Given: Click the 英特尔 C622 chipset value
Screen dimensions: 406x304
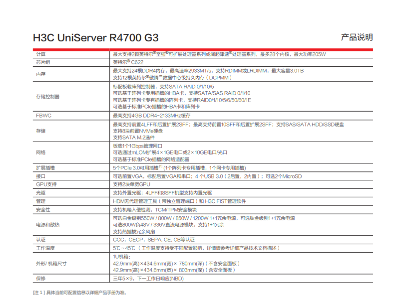Looking at the screenshot, I should click(x=128, y=62).
